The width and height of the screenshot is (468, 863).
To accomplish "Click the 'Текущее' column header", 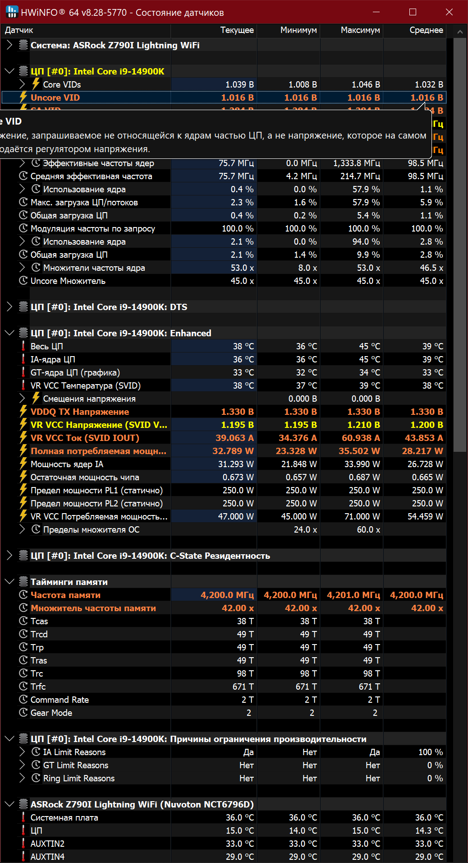I will [214, 30].
